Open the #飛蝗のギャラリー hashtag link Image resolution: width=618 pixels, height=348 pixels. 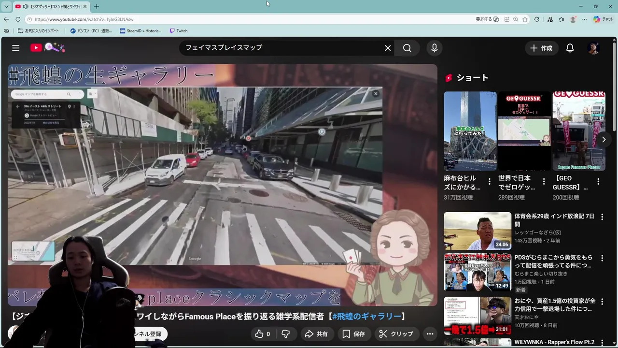pos(366,316)
